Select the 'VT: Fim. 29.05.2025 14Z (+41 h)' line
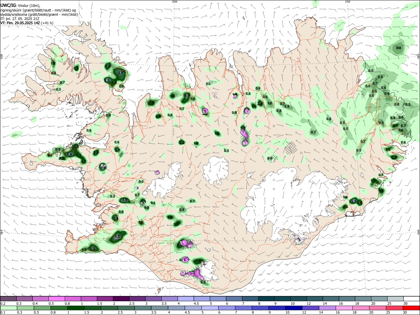The width and height of the screenshot is (420, 315). point(27,23)
